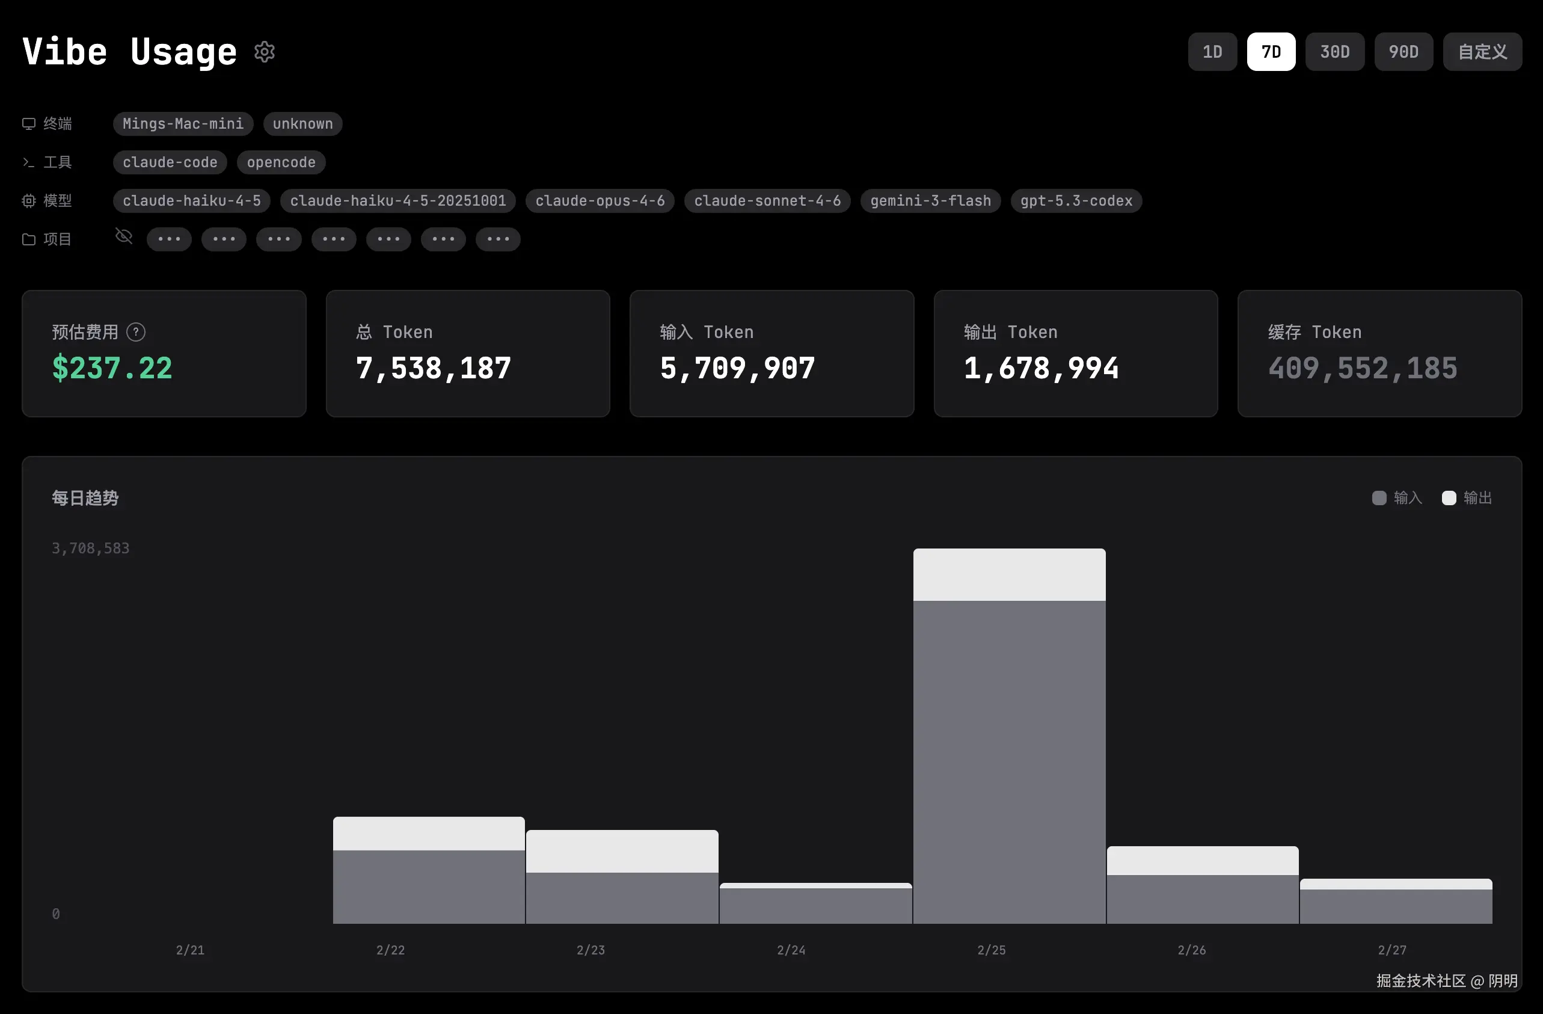The width and height of the screenshot is (1543, 1014).
Task: Click the terminal monitor icon
Action: [x=28, y=124]
